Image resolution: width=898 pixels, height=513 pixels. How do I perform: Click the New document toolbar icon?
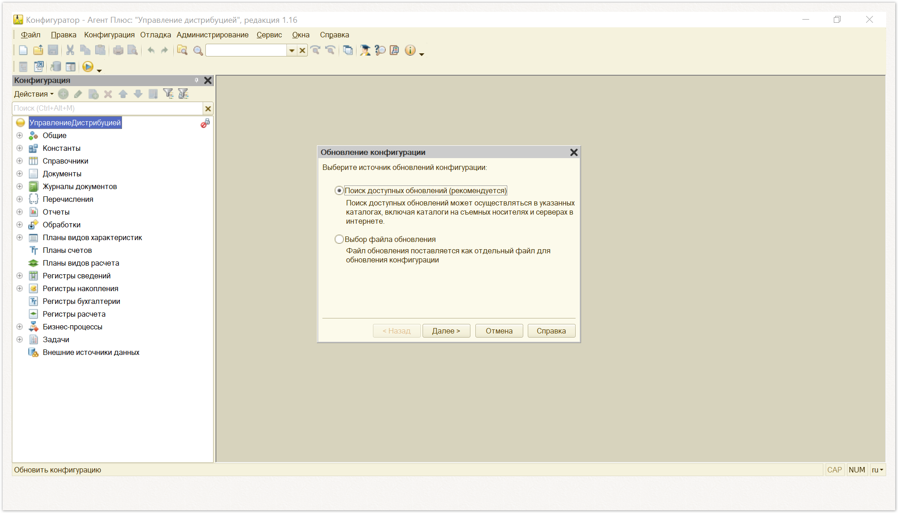(23, 50)
